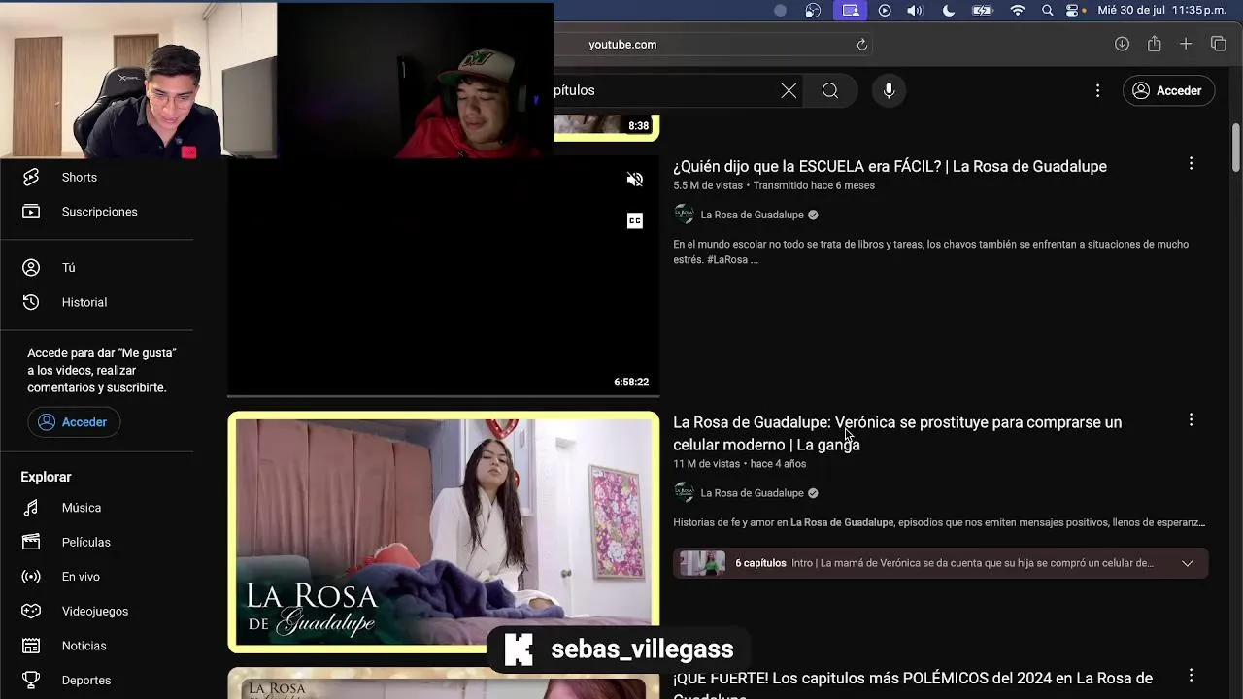Click video preview progress bar
The width and height of the screenshot is (1243, 699).
444,395
